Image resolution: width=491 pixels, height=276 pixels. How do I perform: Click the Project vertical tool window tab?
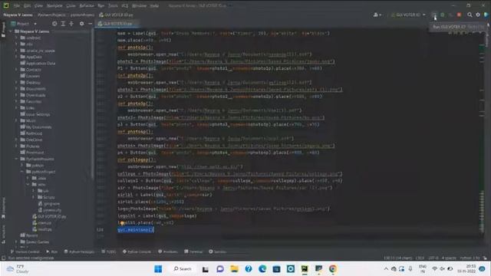click(x=3, y=29)
